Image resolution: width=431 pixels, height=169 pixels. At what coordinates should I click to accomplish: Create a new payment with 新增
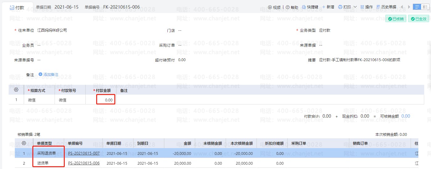[328, 7]
